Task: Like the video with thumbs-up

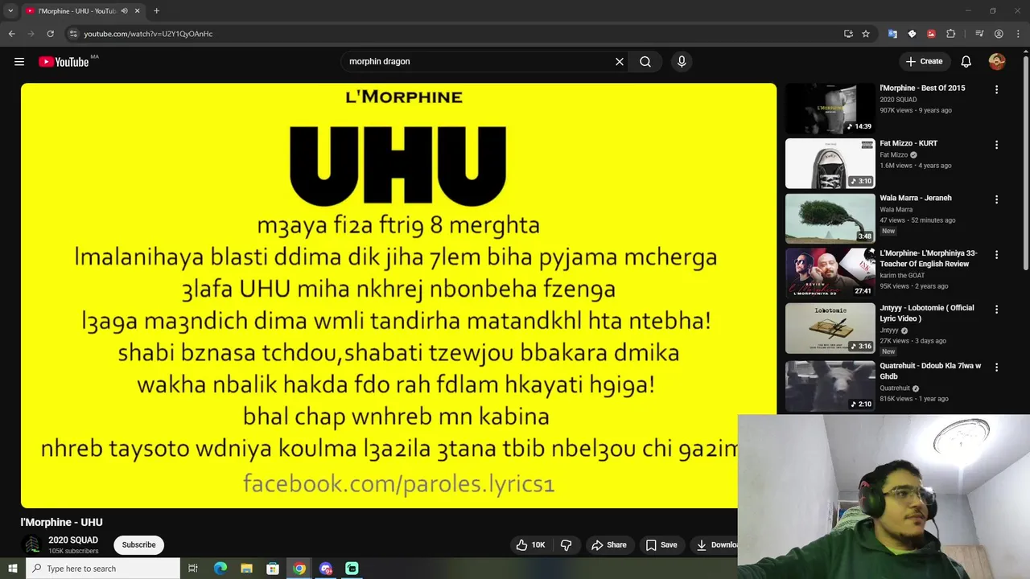Action: click(x=530, y=544)
